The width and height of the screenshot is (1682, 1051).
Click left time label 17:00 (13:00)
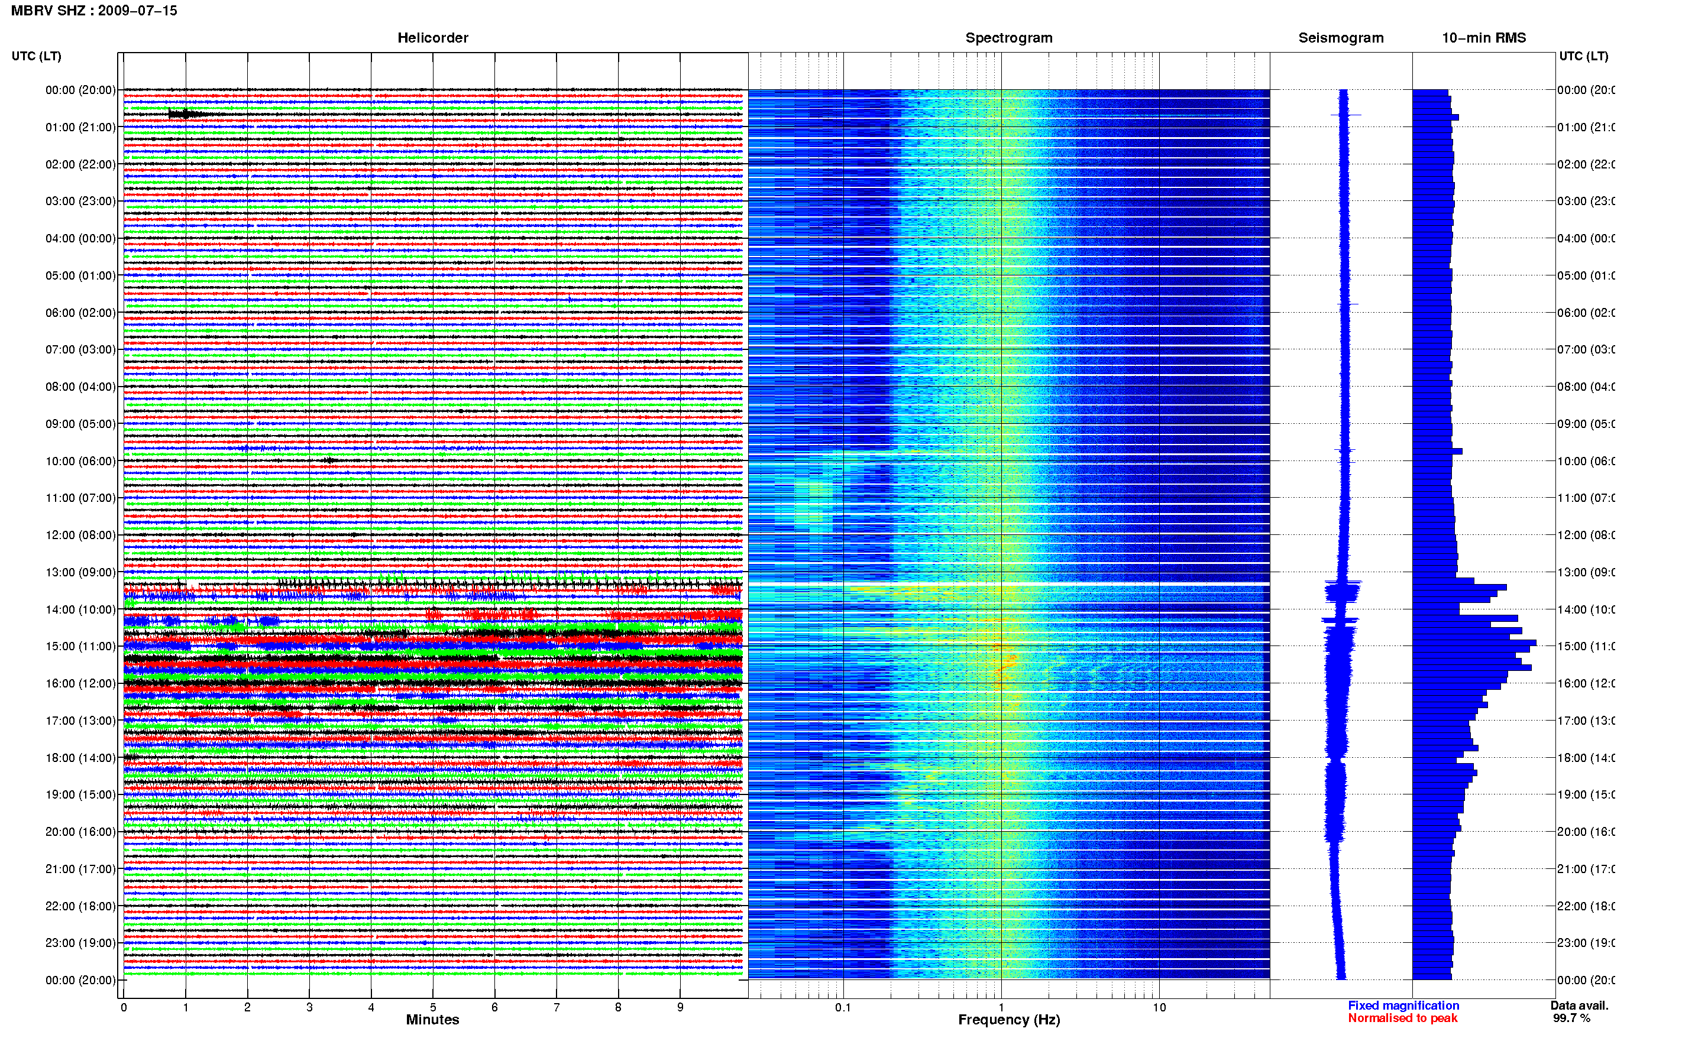(80, 720)
